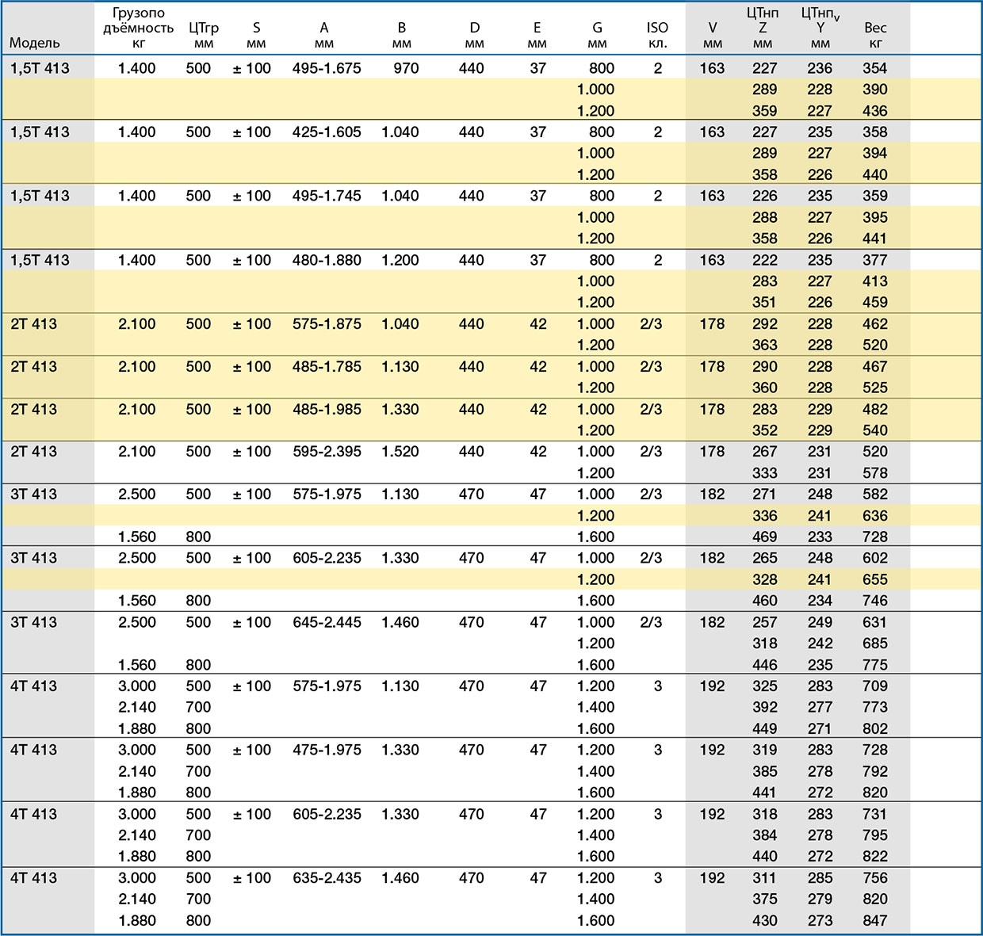Click the weight value '731'

point(875,814)
